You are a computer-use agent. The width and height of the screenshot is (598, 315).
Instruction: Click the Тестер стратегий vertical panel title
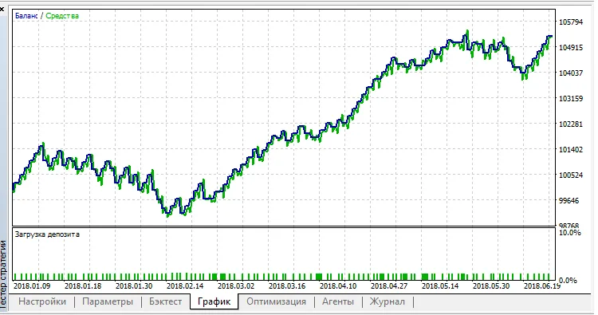[x=3, y=274]
